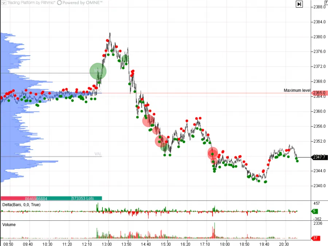Click the small F box above price axis

325,2
